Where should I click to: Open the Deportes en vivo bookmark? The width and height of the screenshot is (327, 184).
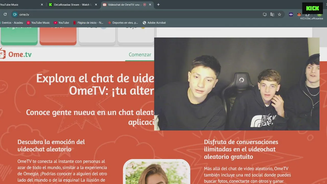click(123, 23)
